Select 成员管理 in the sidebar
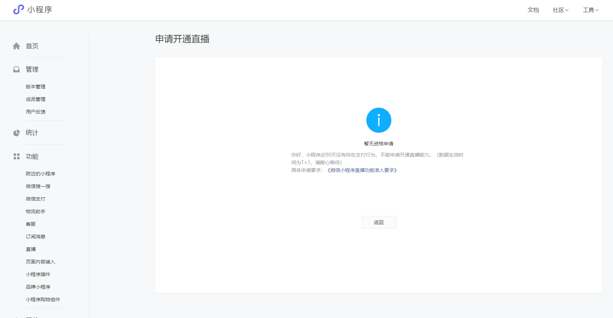 (36, 99)
